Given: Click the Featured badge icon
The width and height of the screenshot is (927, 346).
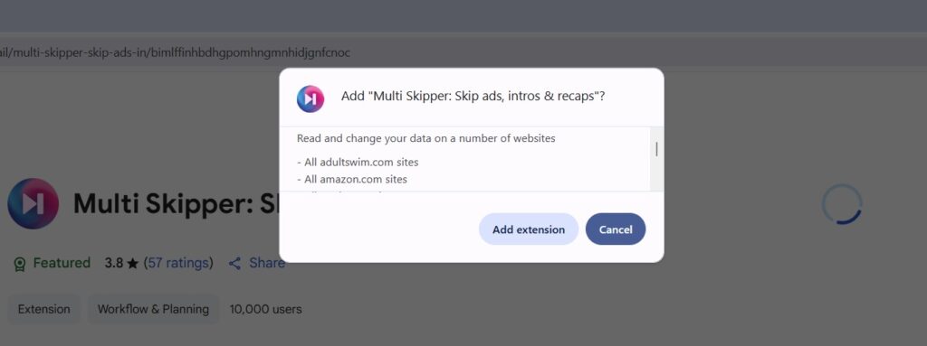Looking at the screenshot, I should [x=20, y=263].
